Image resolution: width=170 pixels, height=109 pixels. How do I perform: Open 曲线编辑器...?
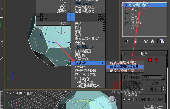(85, 51)
